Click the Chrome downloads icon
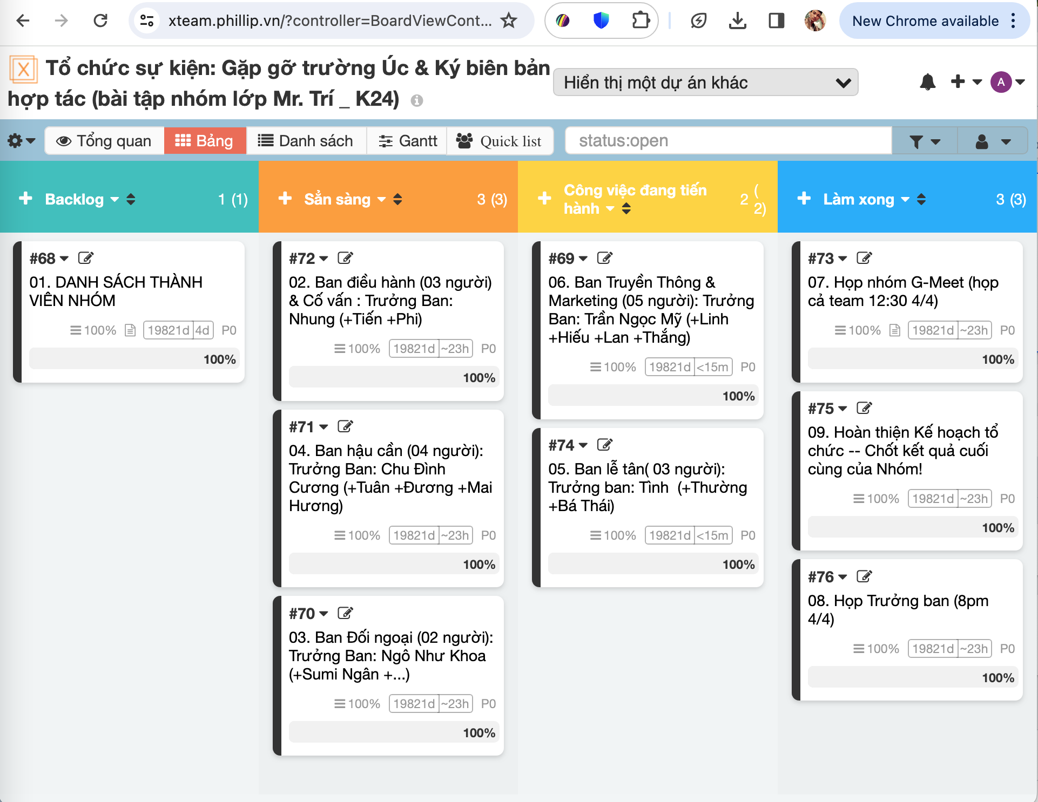 pos(737,21)
